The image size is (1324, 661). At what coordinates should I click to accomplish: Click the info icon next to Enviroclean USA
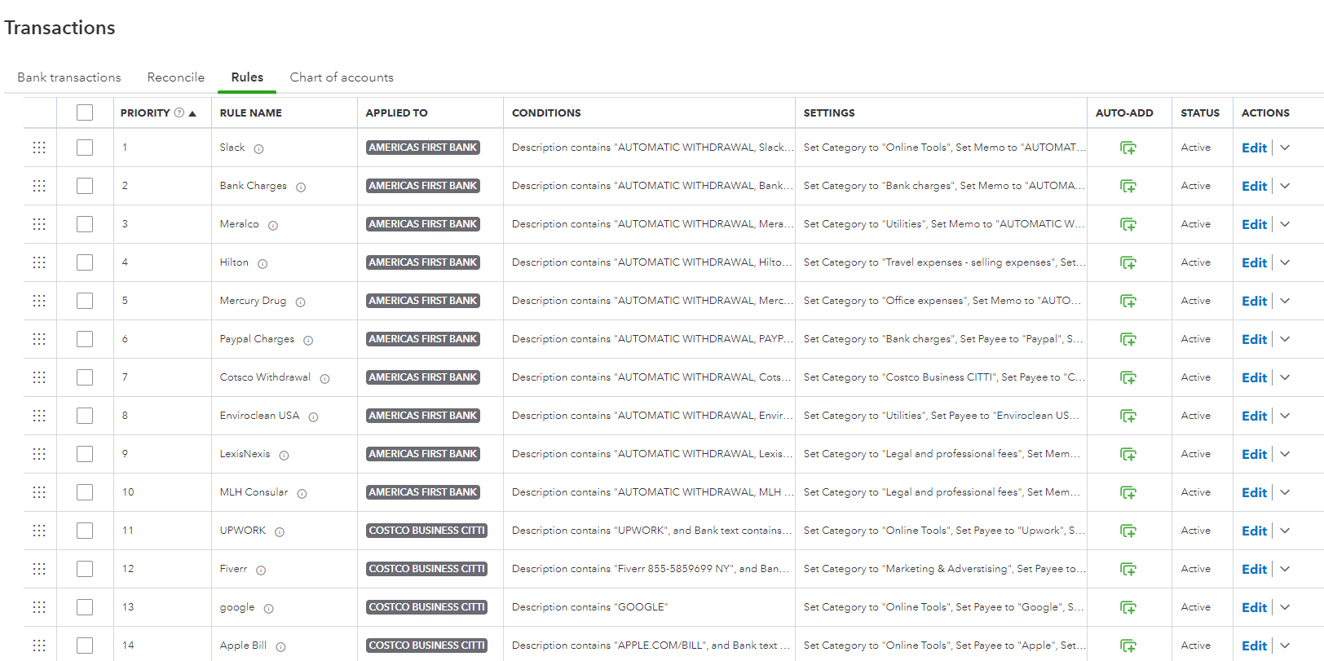tap(313, 417)
